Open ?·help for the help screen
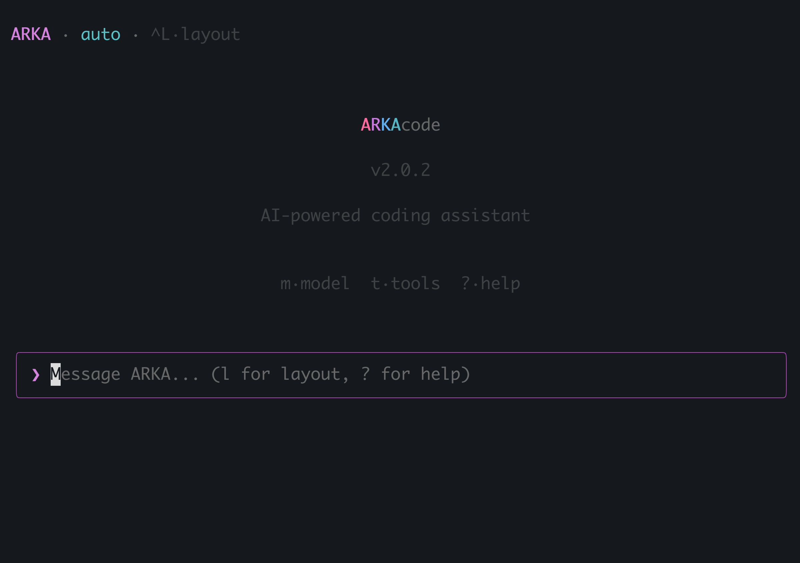Screen dimensions: 800x563 (490, 283)
